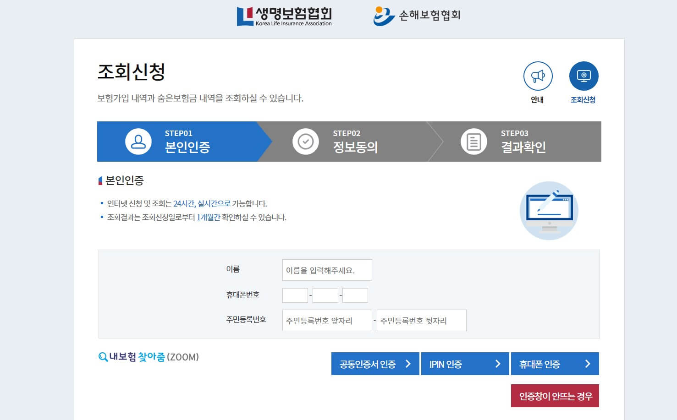Screen dimensions: 677x420
Task: Click the first 휴대폰번호 number box
Action: pyautogui.click(x=295, y=295)
